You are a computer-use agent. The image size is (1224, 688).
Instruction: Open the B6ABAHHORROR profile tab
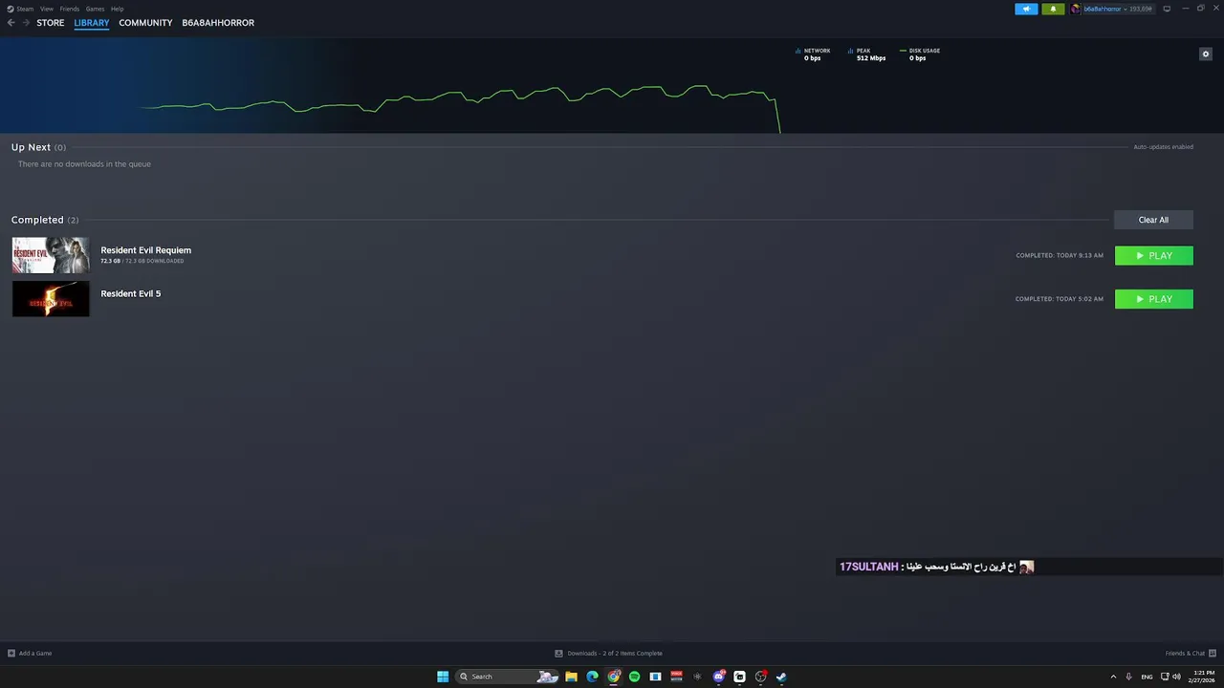tap(218, 23)
